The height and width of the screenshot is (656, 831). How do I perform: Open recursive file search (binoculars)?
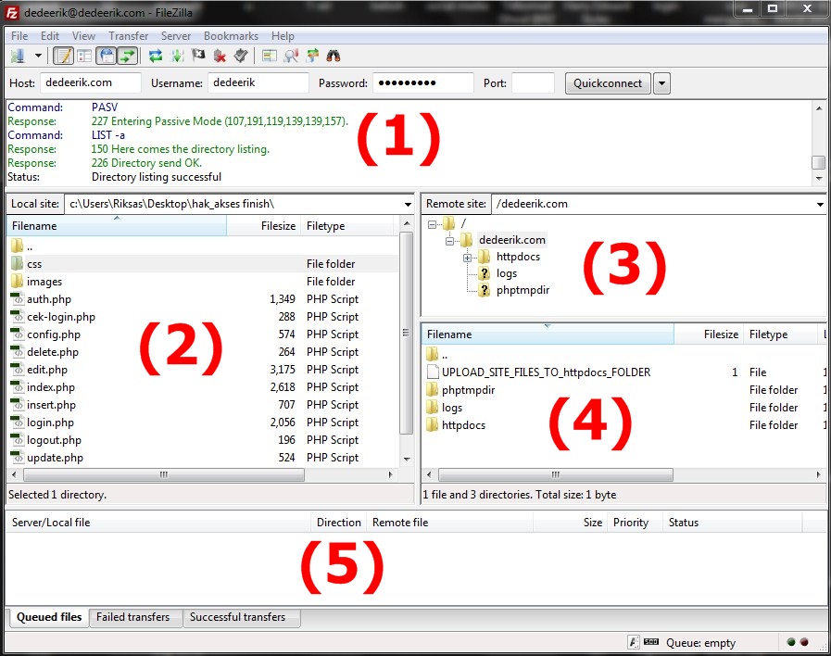[334, 56]
